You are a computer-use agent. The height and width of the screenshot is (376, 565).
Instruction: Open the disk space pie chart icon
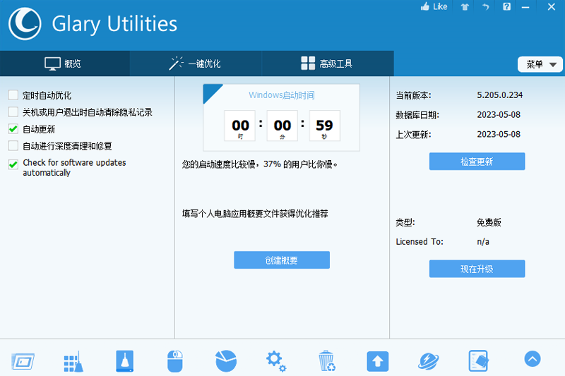pyautogui.click(x=226, y=361)
